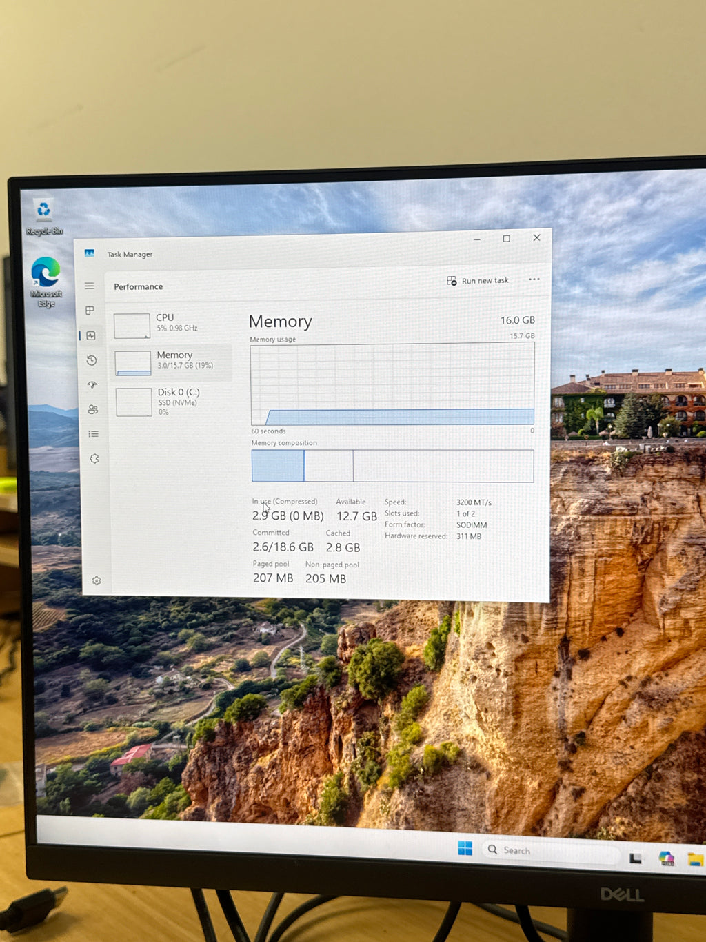Image resolution: width=706 pixels, height=942 pixels.
Task: Open Task Manager settings gear
Action: 97,581
